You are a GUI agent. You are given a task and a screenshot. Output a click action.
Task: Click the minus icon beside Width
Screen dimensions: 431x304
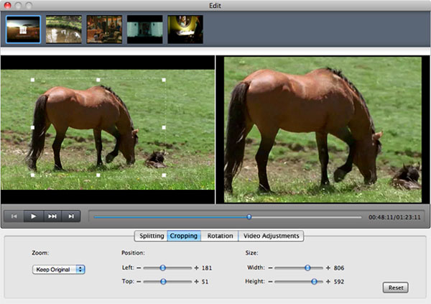tap(269, 267)
